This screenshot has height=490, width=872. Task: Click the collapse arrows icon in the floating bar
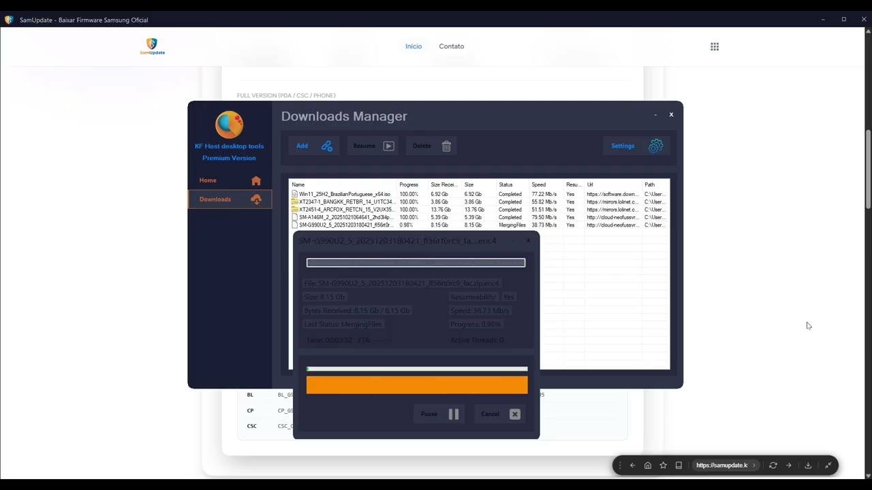click(828, 465)
